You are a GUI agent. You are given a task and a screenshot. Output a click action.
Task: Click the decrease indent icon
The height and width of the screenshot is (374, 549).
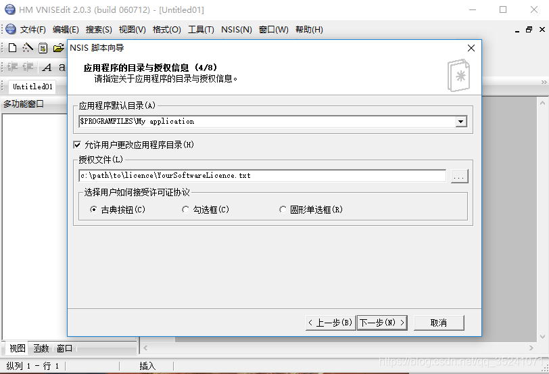[x=28, y=67]
